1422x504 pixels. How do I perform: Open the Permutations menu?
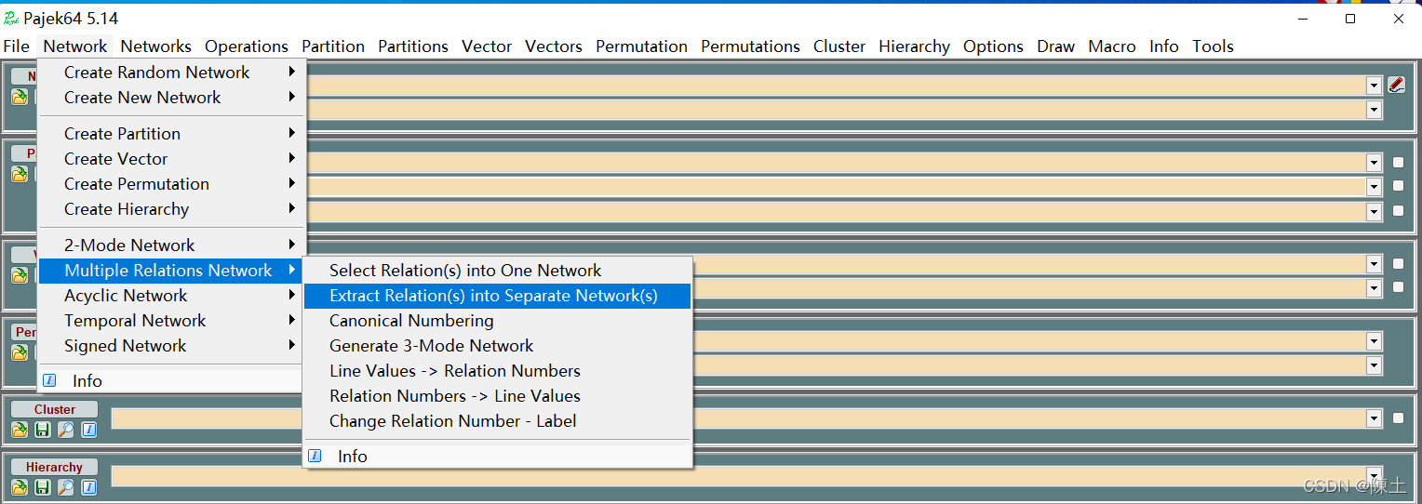tap(750, 46)
